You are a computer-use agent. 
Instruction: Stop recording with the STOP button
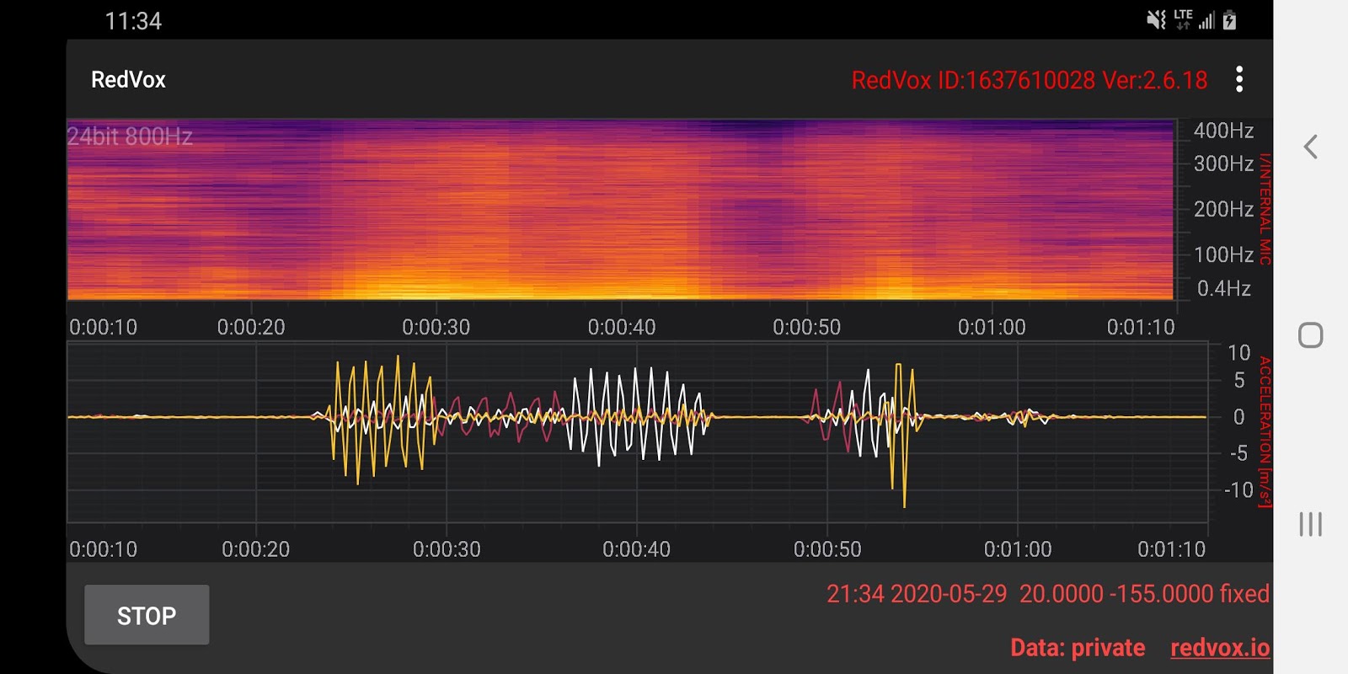tap(147, 615)
